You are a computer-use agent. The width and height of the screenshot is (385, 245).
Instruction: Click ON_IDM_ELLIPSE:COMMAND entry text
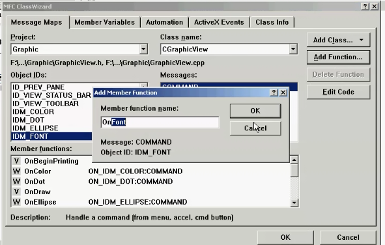click(x=137, y=202)
